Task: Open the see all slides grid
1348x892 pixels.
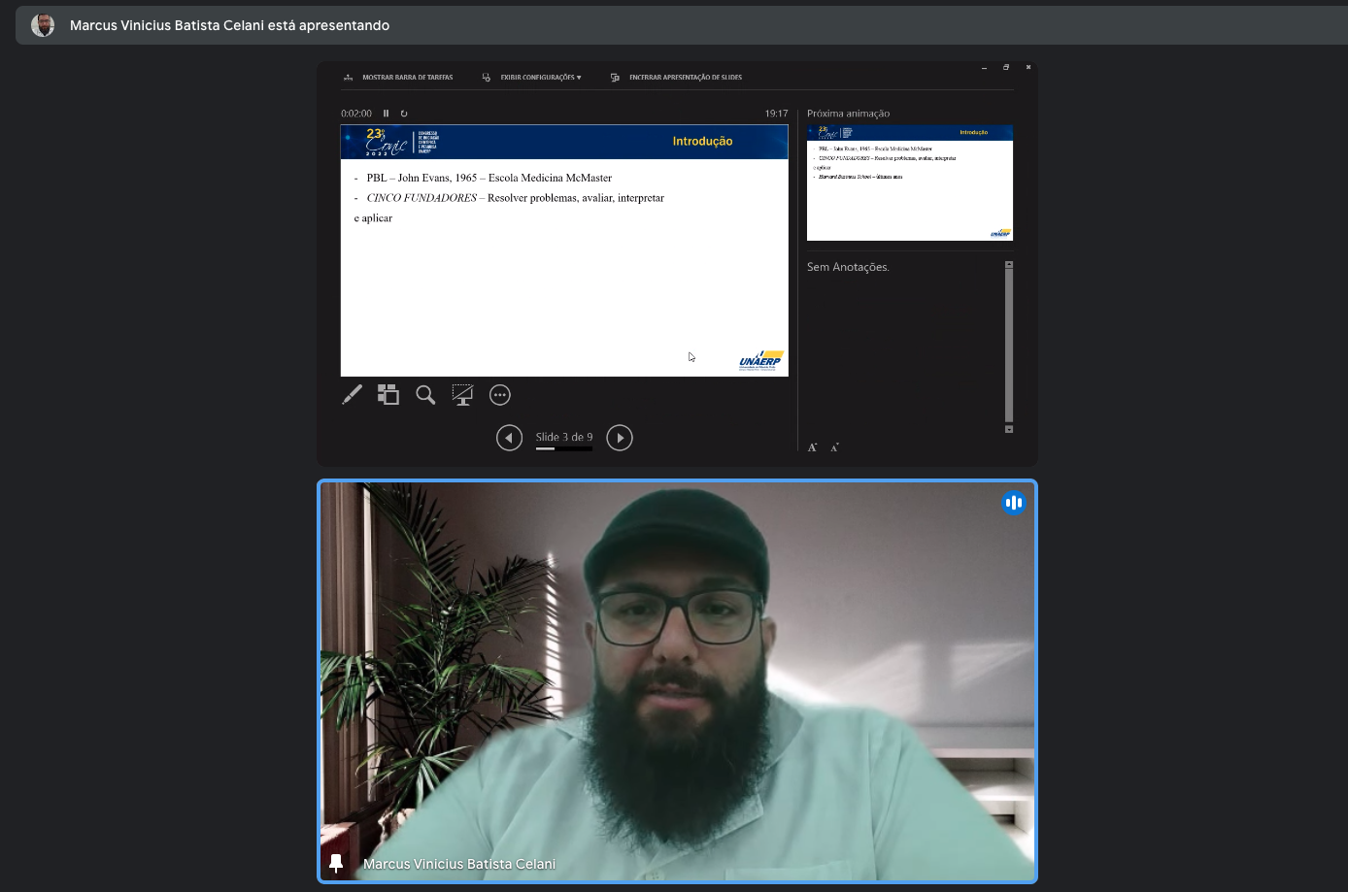Action: click(x=388, y=394)
